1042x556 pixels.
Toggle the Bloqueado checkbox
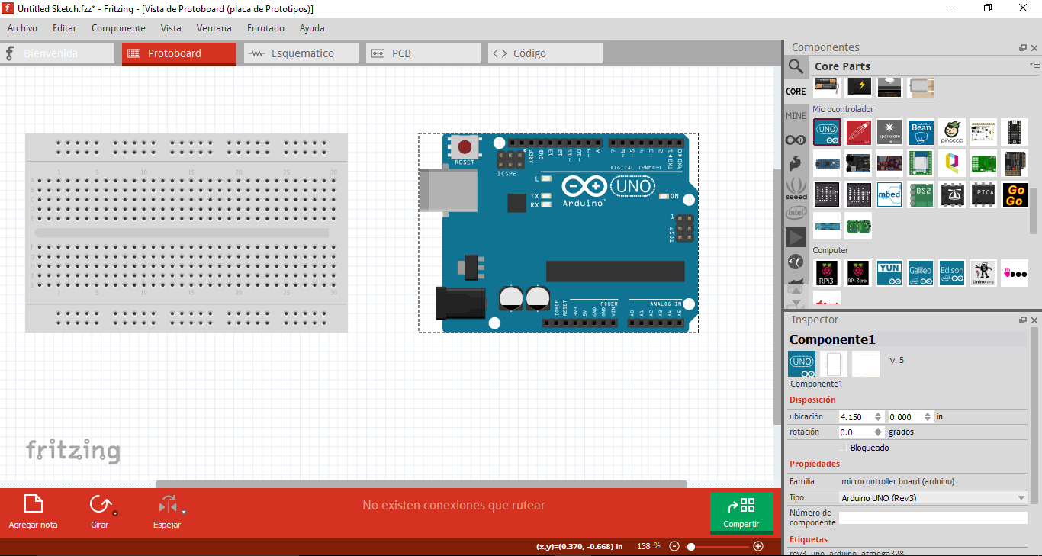coord(844,448)
